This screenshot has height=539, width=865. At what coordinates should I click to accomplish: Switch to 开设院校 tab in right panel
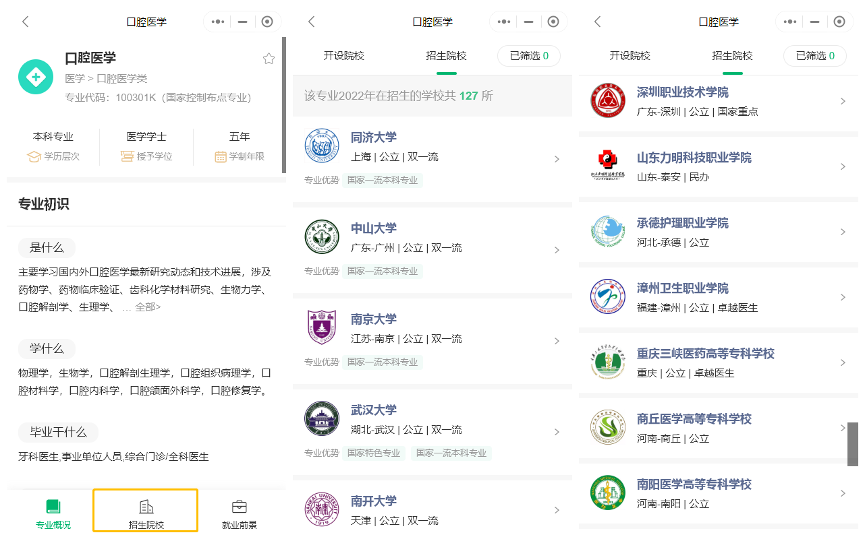pyautogui.click(x=630, y=56)
